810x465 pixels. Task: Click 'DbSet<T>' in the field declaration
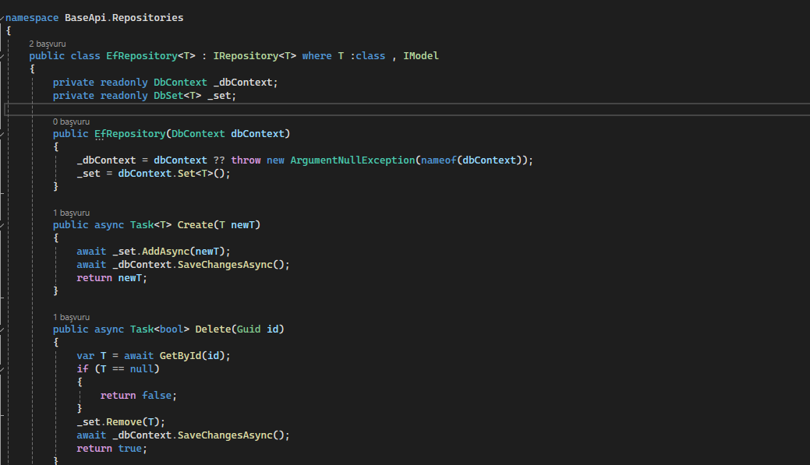(177, 96)
